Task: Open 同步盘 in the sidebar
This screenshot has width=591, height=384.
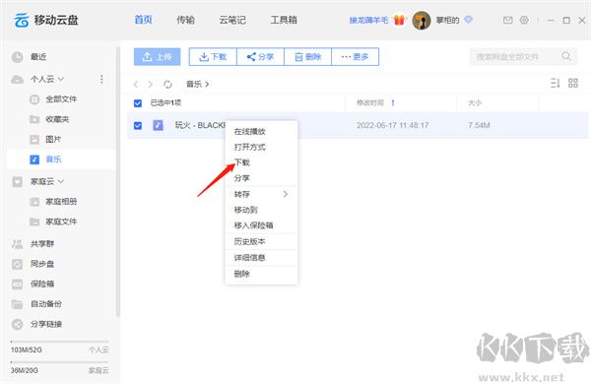Action: (x=42, y=264)
